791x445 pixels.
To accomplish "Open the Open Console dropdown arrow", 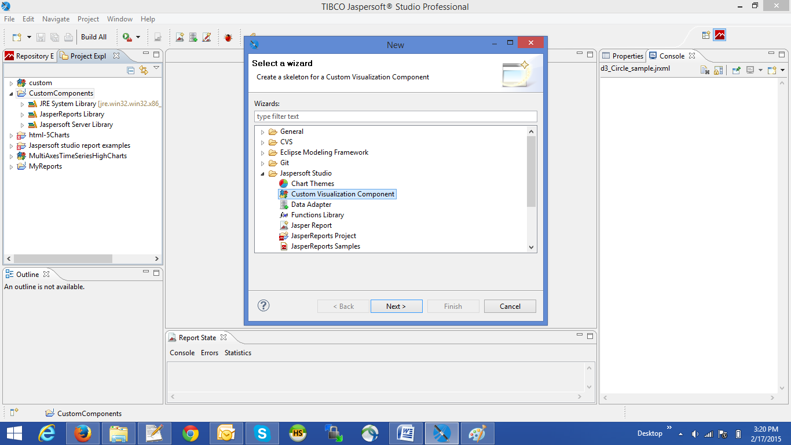I will click(x=783, y=70).
